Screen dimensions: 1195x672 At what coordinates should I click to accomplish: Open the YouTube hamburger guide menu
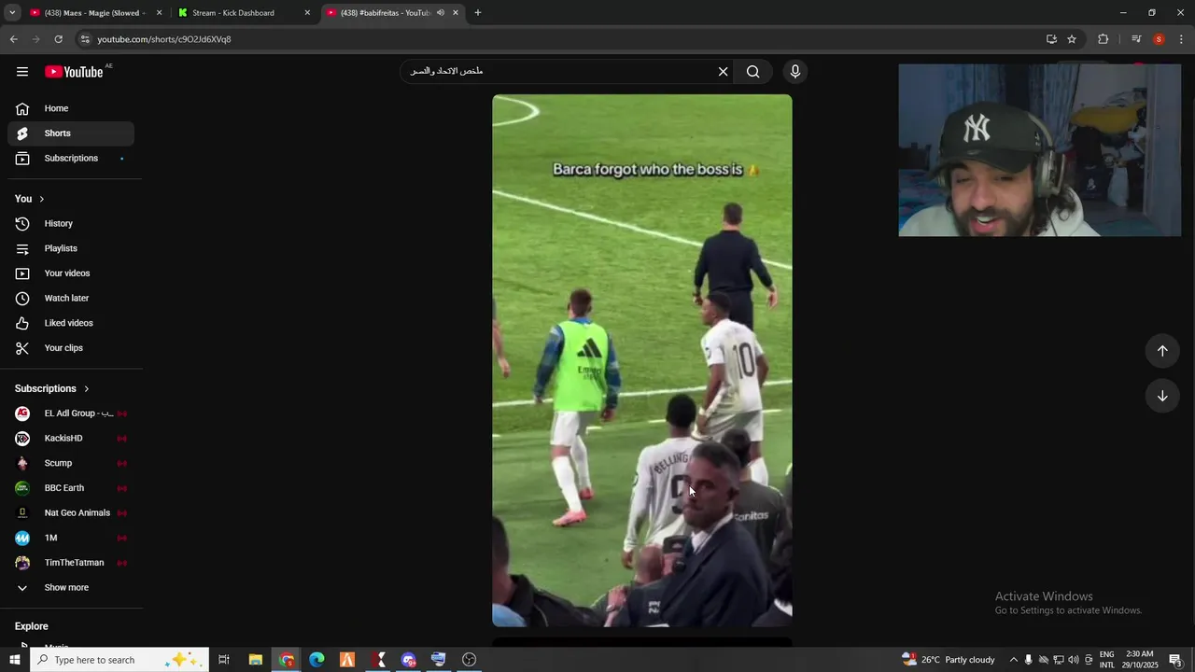[22, 72]
